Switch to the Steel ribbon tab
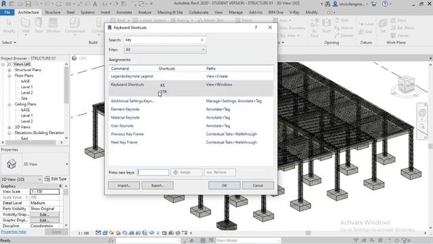 click(70, 12)
